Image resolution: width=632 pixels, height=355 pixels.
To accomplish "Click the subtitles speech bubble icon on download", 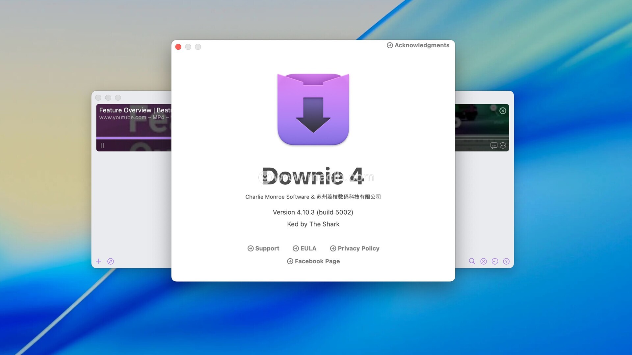I will pyautogui.click(x=494, y=146).
